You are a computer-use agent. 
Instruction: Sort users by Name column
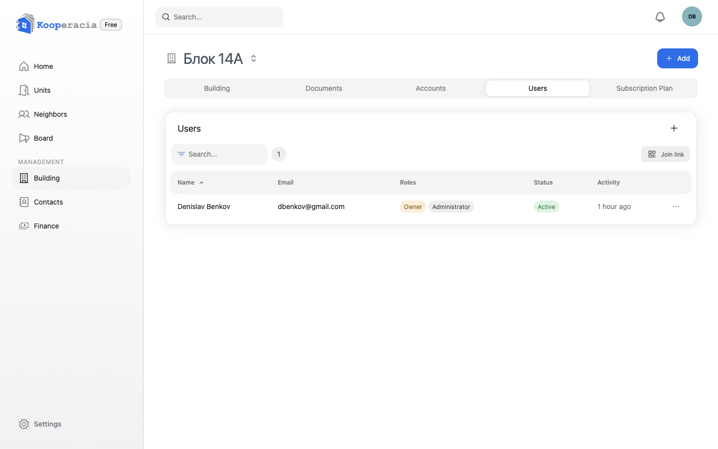(x=190, y=183)
